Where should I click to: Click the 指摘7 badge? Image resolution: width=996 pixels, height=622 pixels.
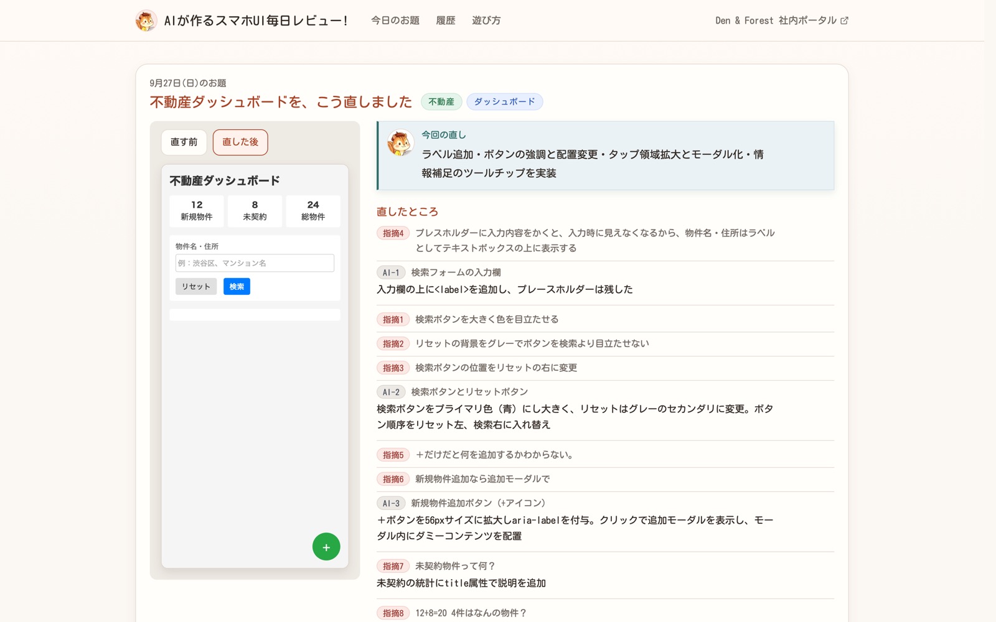pos(393,567)
